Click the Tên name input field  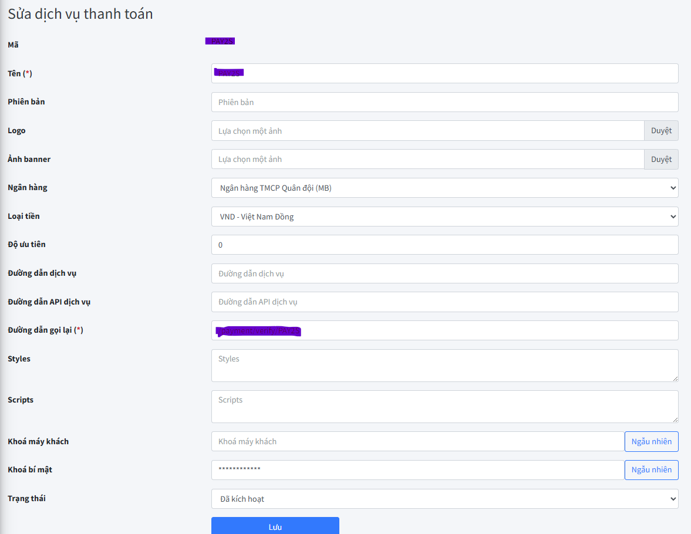click(444, 73)
